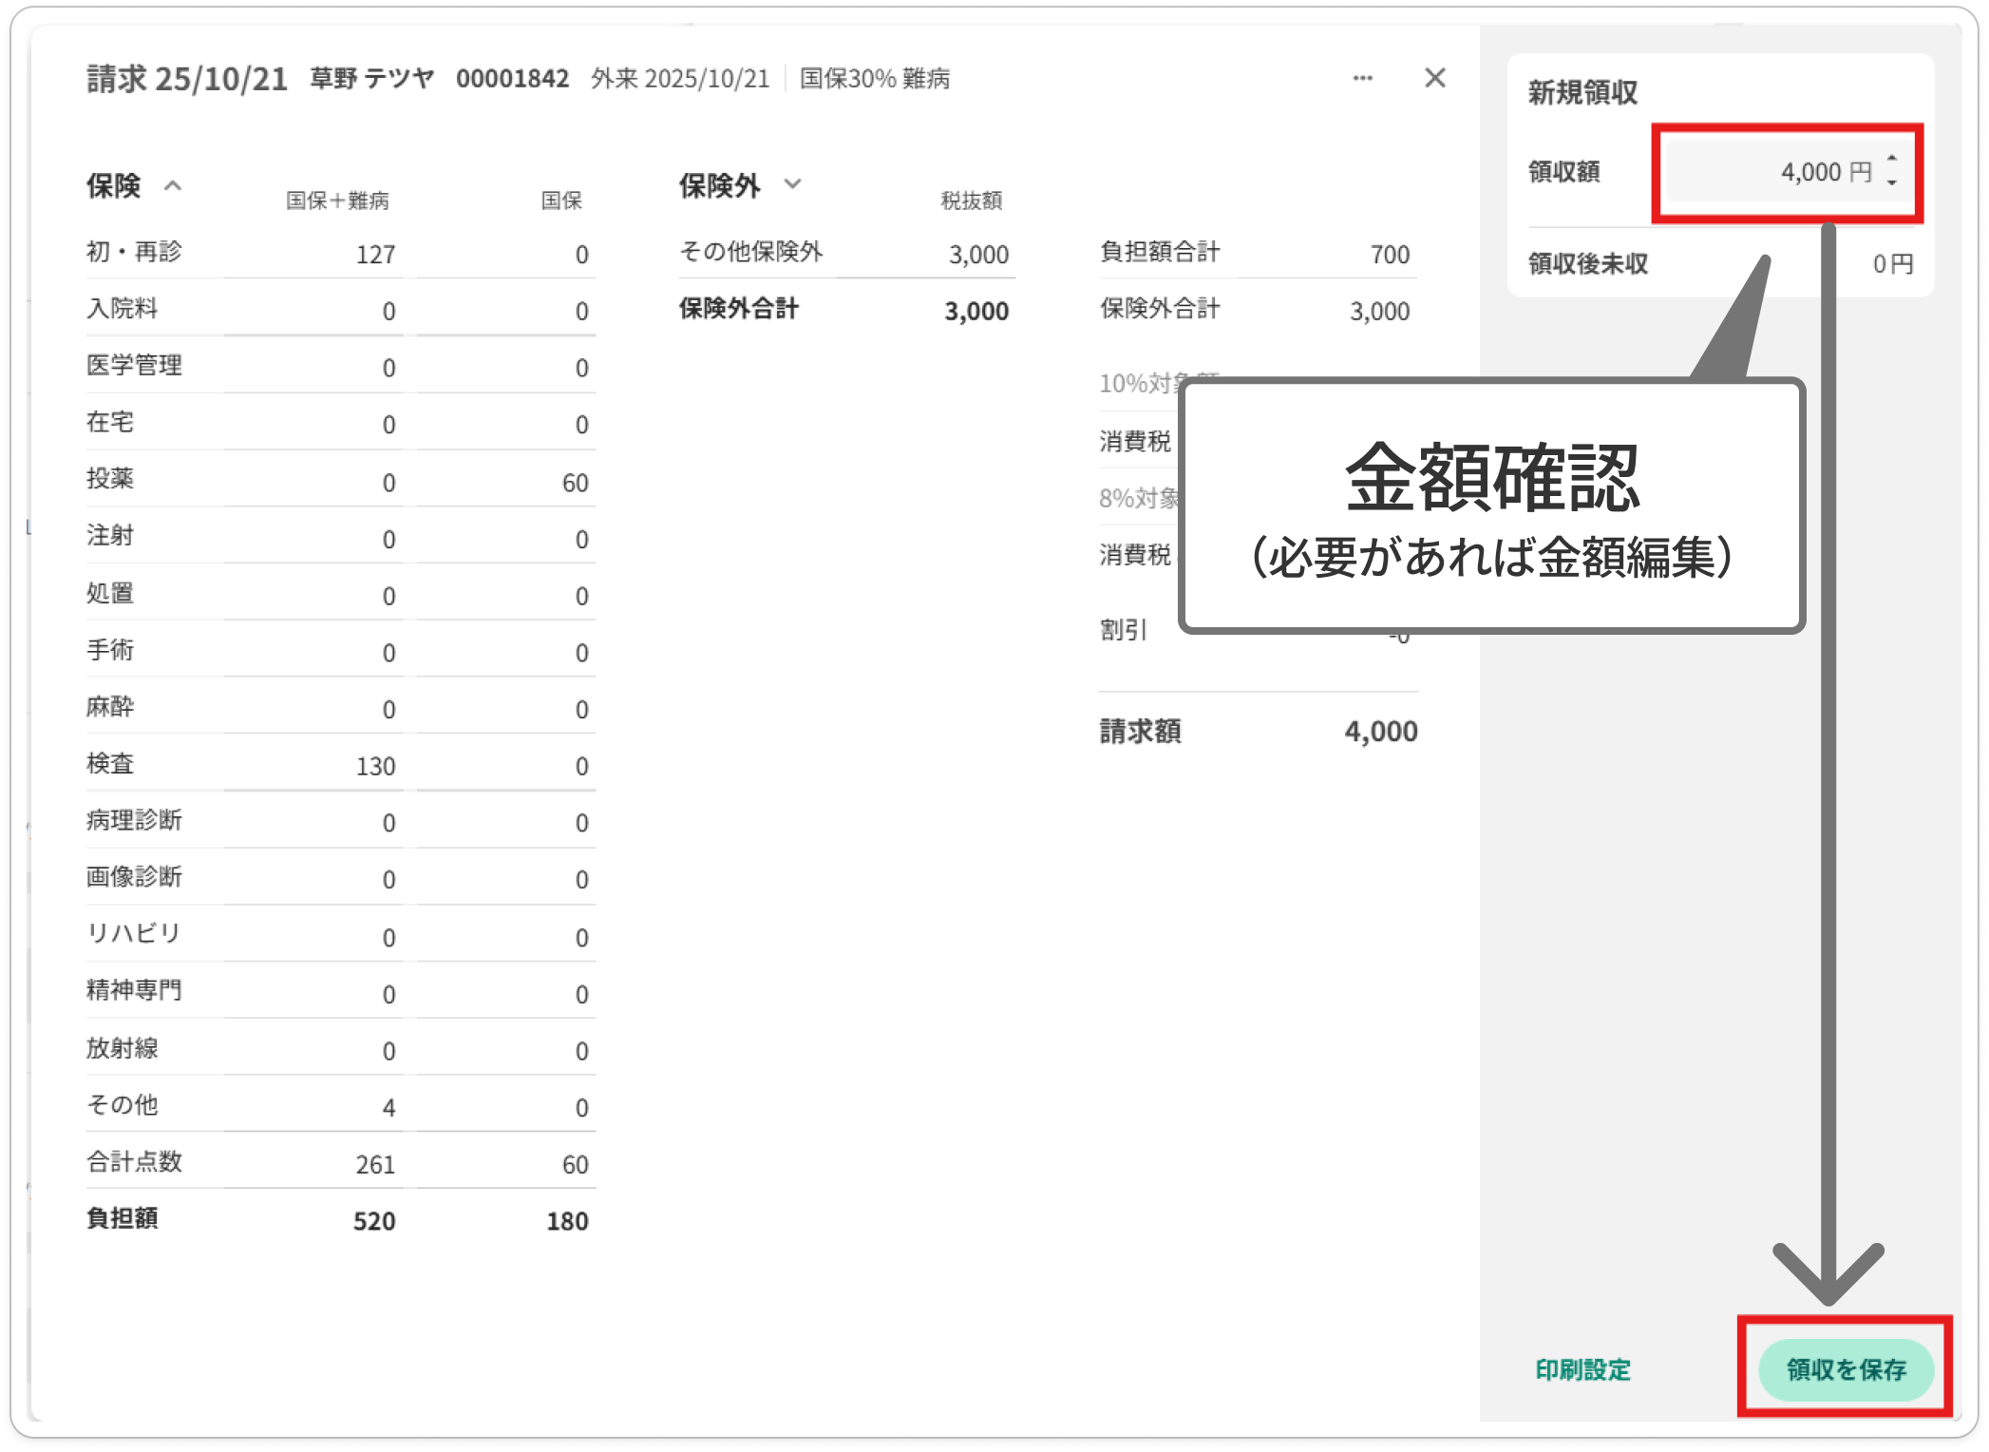The width and height of the screenshot is (1989, 1452).
Task: Click the 手術 row label
Action: (110, 650)
